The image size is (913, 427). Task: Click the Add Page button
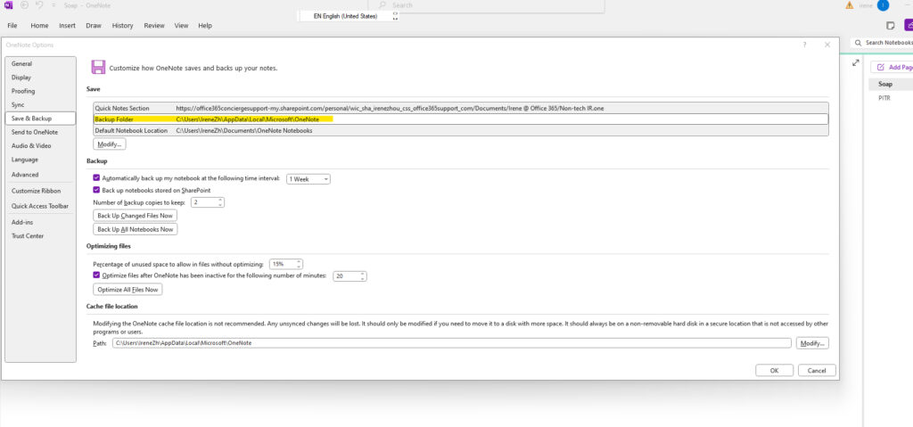892,67
